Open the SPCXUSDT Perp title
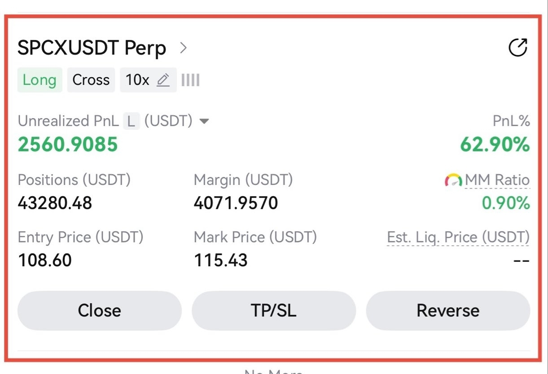 [92, 48]
